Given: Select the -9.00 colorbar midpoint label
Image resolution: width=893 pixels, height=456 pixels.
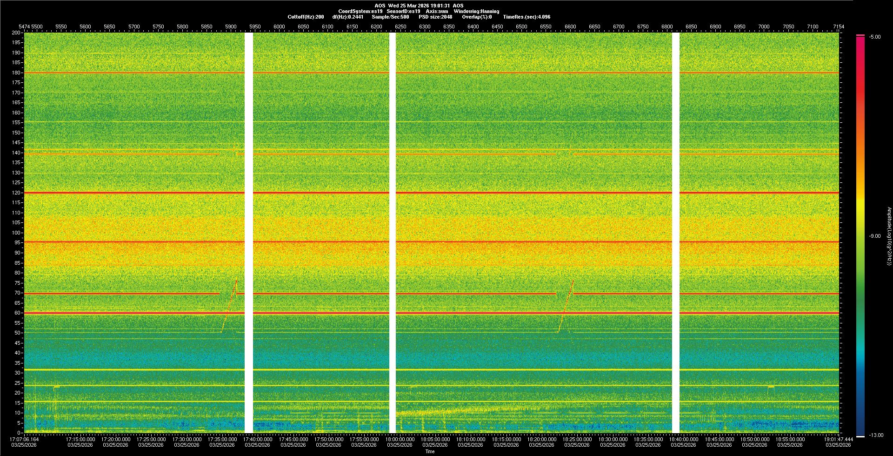Looking at the screenshot, I should pos(874,236).
